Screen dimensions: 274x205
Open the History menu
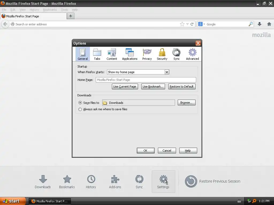point(34,10)
